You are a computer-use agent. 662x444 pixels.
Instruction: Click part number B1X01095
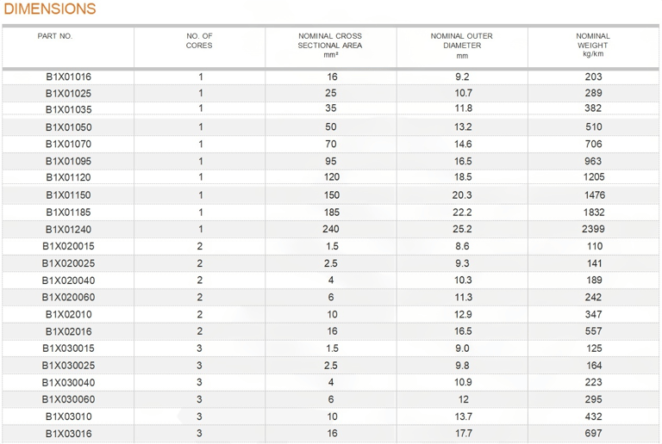tap(68, 162)
